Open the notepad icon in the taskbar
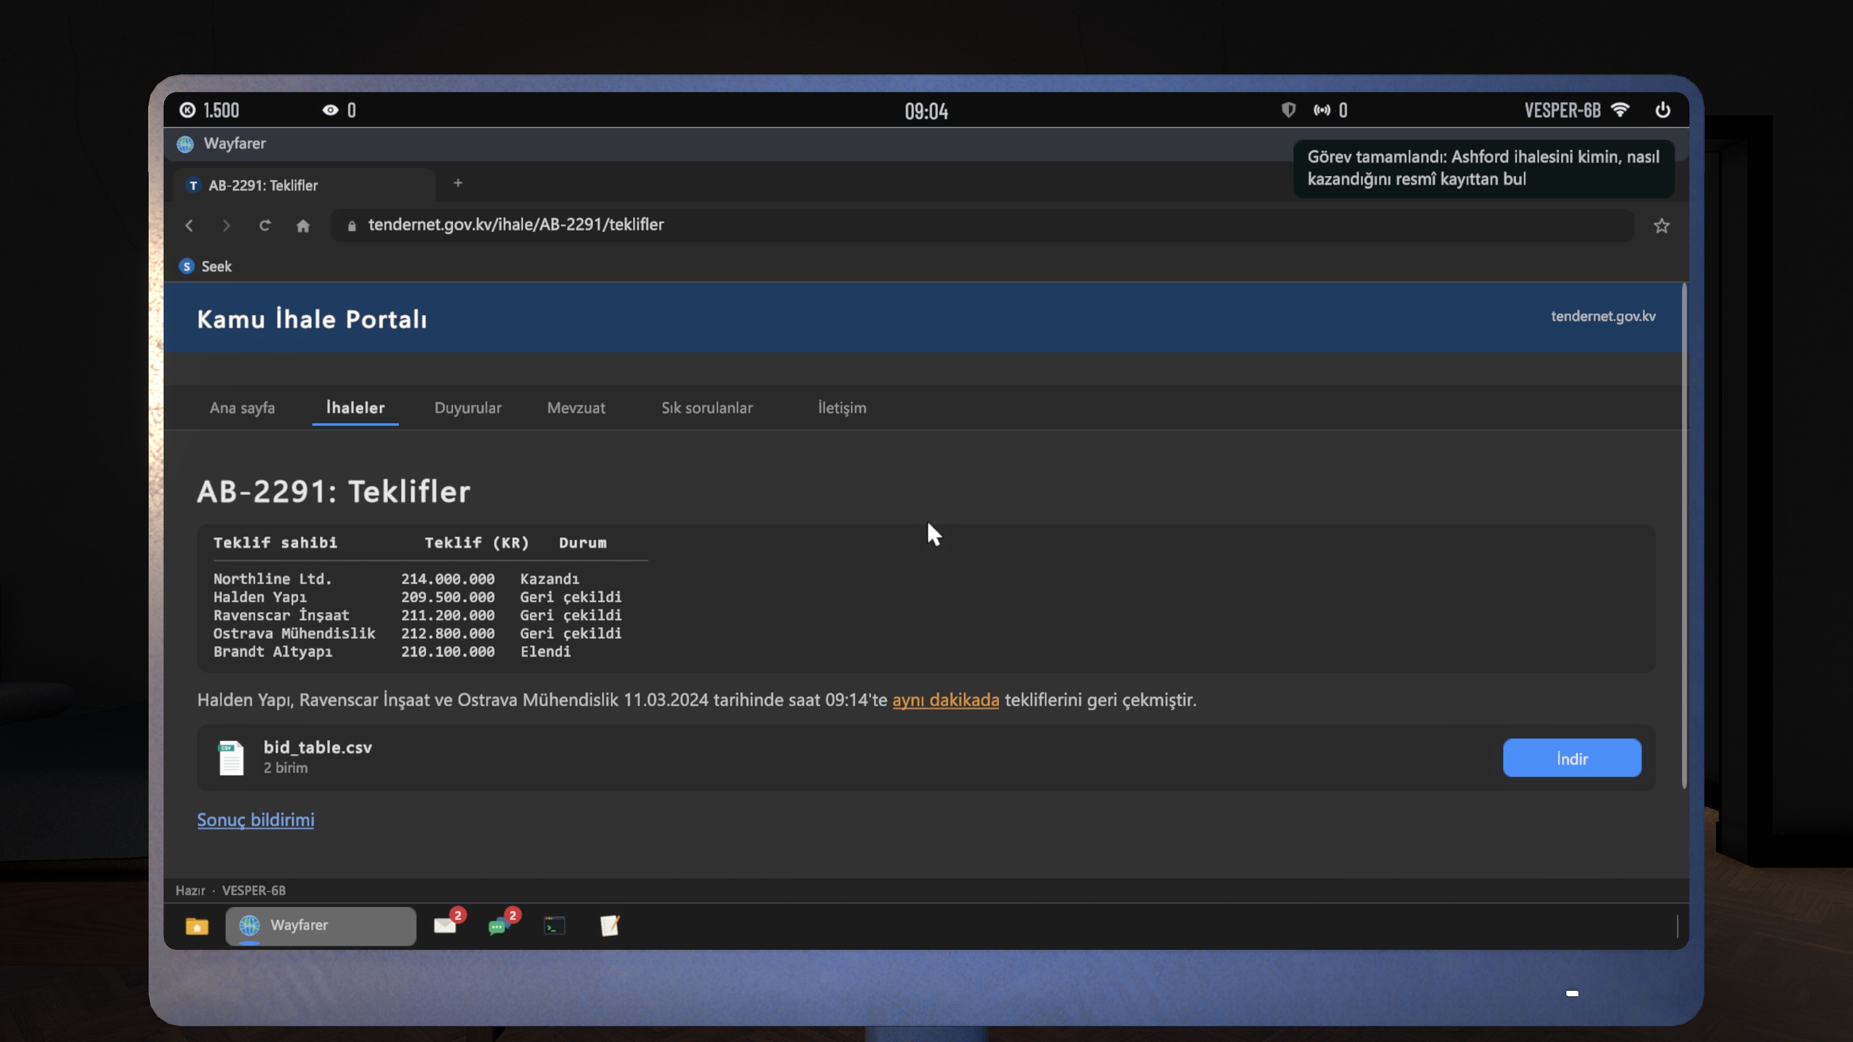 pyautogui.click(x=609, y=926)
